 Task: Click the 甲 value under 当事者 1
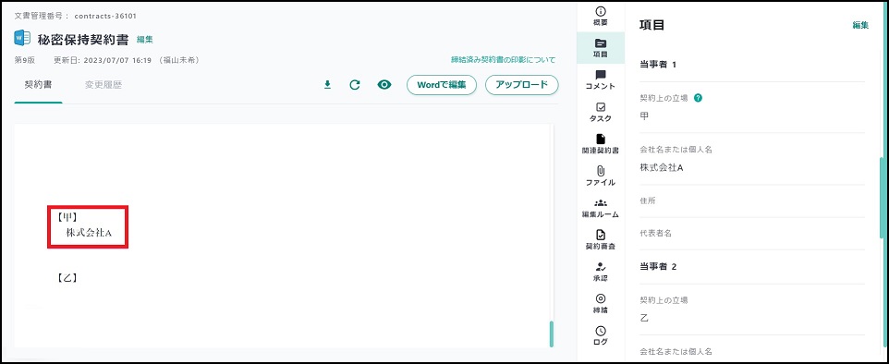click(x=644, y=115)
